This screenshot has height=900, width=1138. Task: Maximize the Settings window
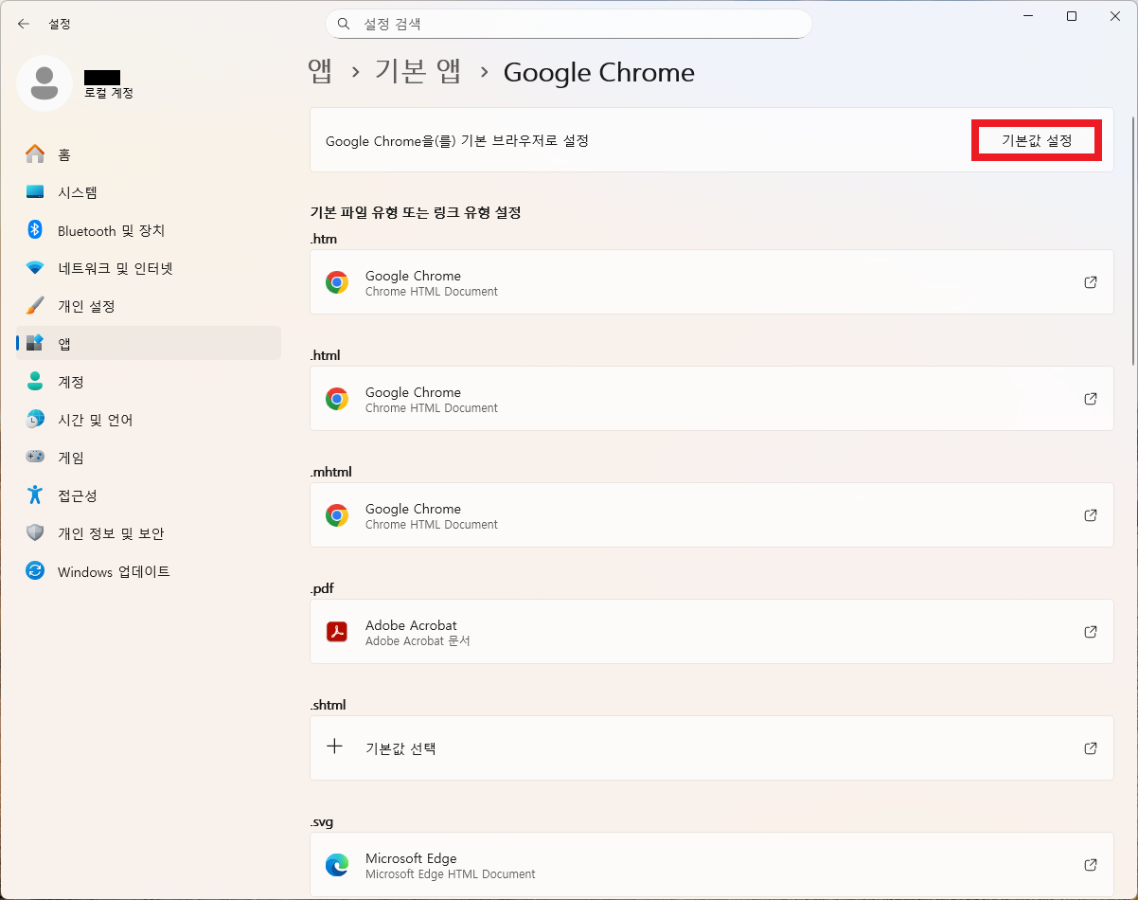pos(1072,16)
